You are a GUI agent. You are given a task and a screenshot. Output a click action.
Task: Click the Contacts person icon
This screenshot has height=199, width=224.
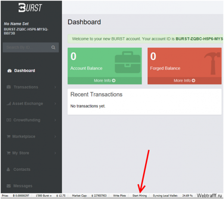click(x=8, y=169)
